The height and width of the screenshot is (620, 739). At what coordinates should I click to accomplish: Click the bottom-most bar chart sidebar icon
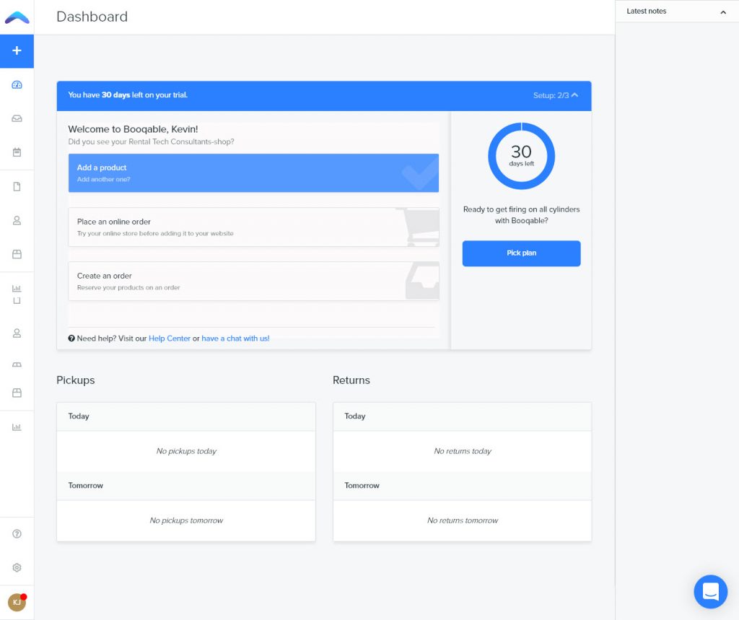click(x=17, y=427)
